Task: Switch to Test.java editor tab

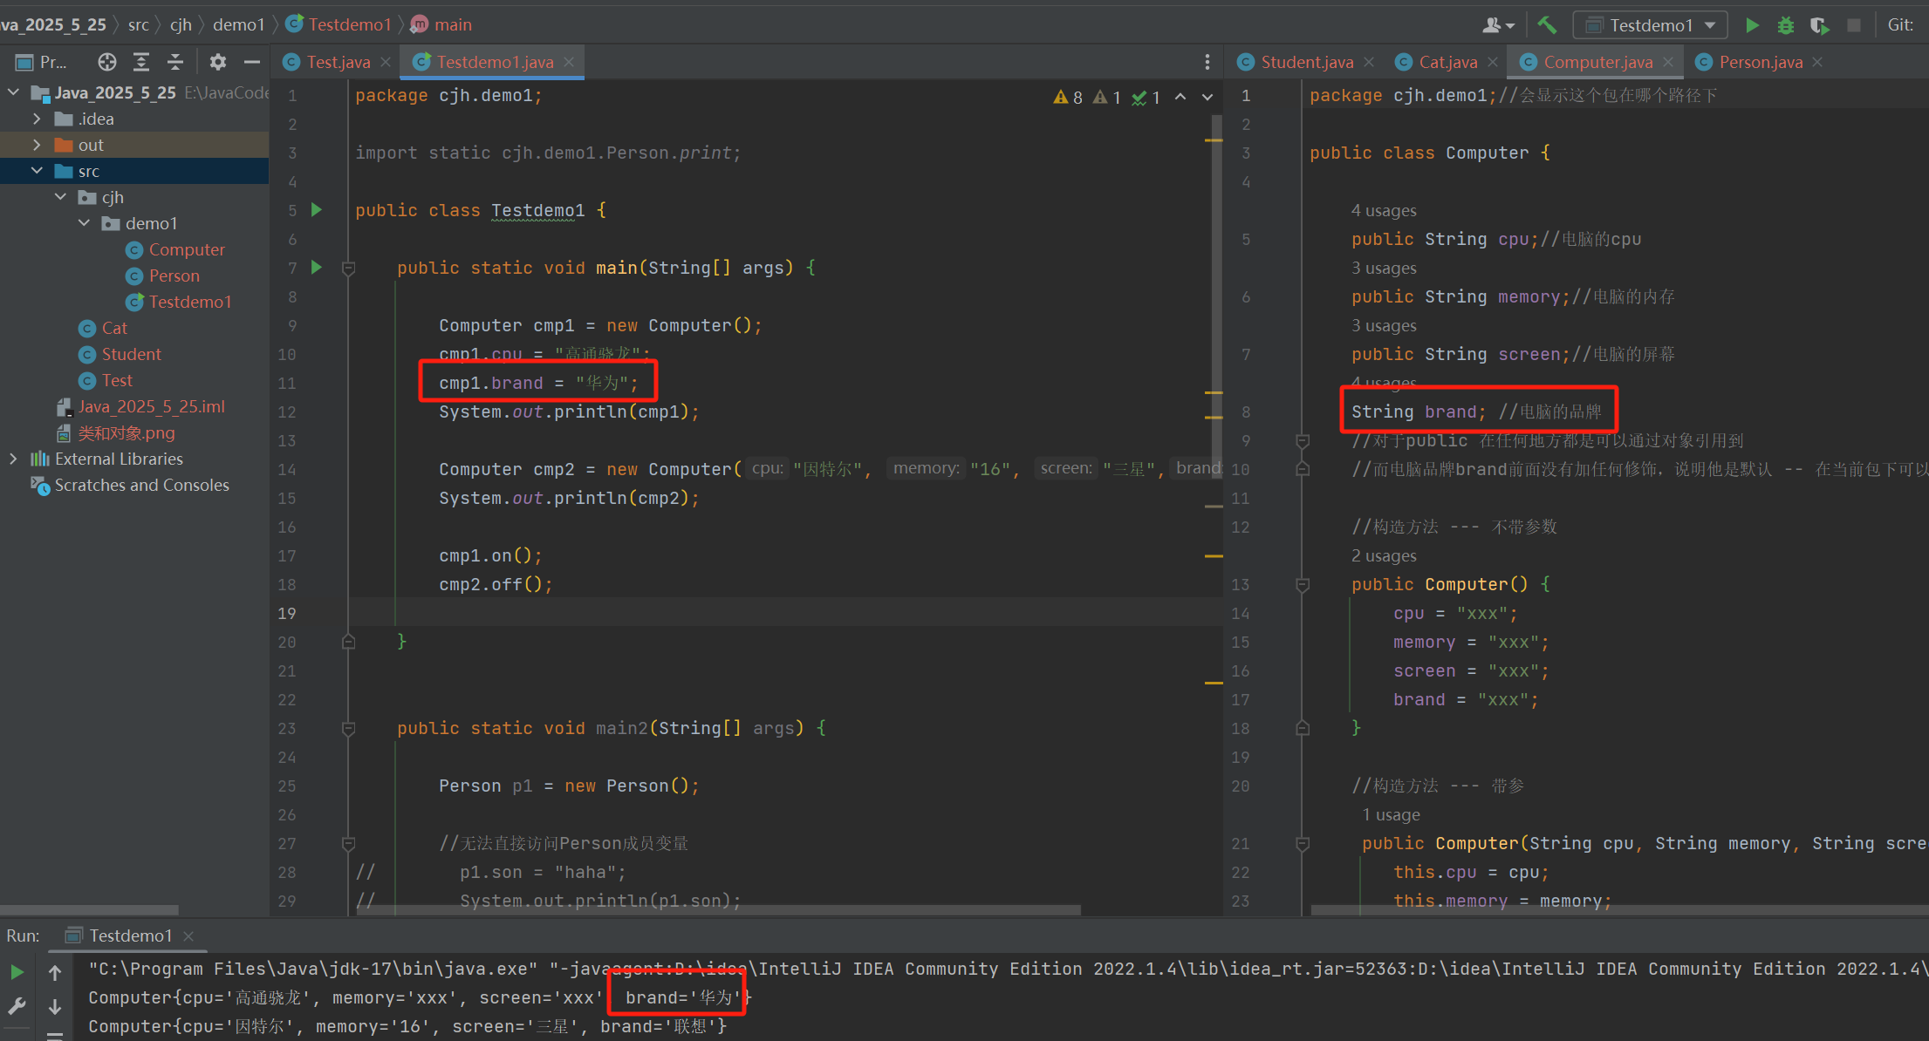Action: coord(338,62)
